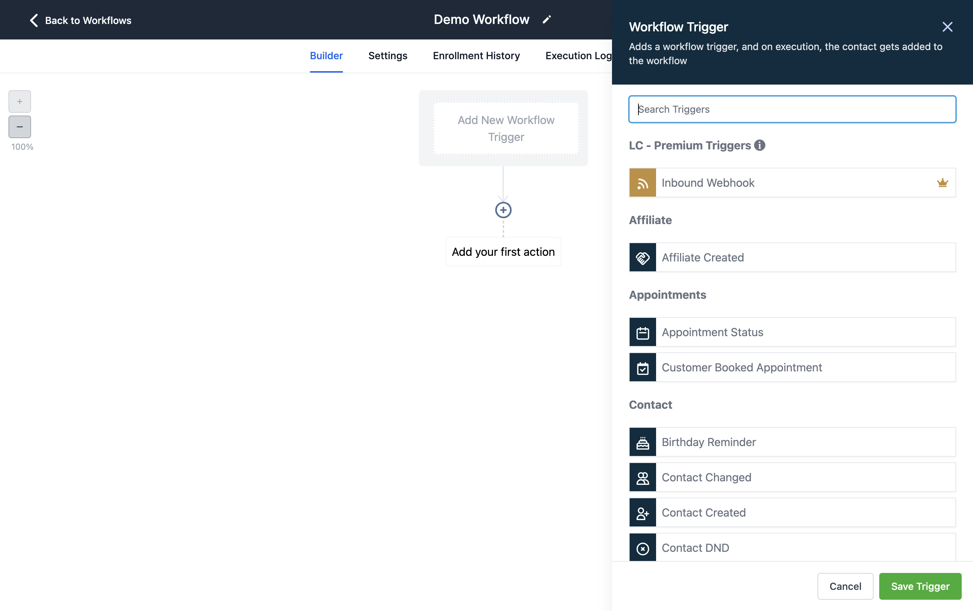Click the pencil icon to rename Demo Workflow
This screenshot has height=611, width=973.
(546, 20)
